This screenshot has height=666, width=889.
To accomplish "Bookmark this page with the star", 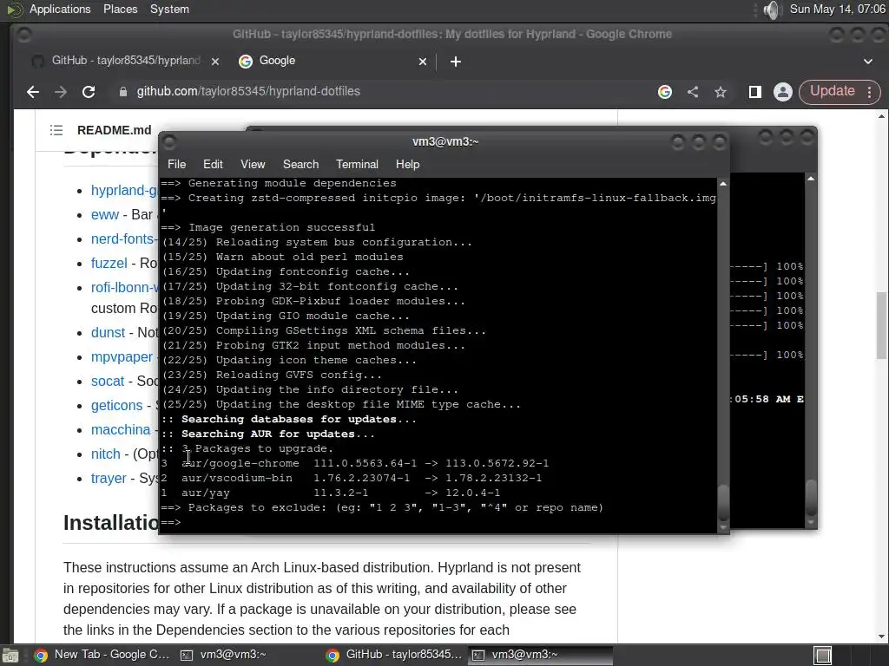I will (x=721, y=92).
